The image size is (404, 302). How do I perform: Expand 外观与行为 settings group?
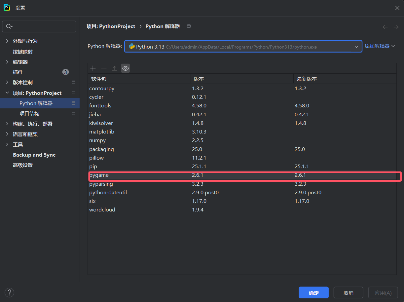point(7,41)
